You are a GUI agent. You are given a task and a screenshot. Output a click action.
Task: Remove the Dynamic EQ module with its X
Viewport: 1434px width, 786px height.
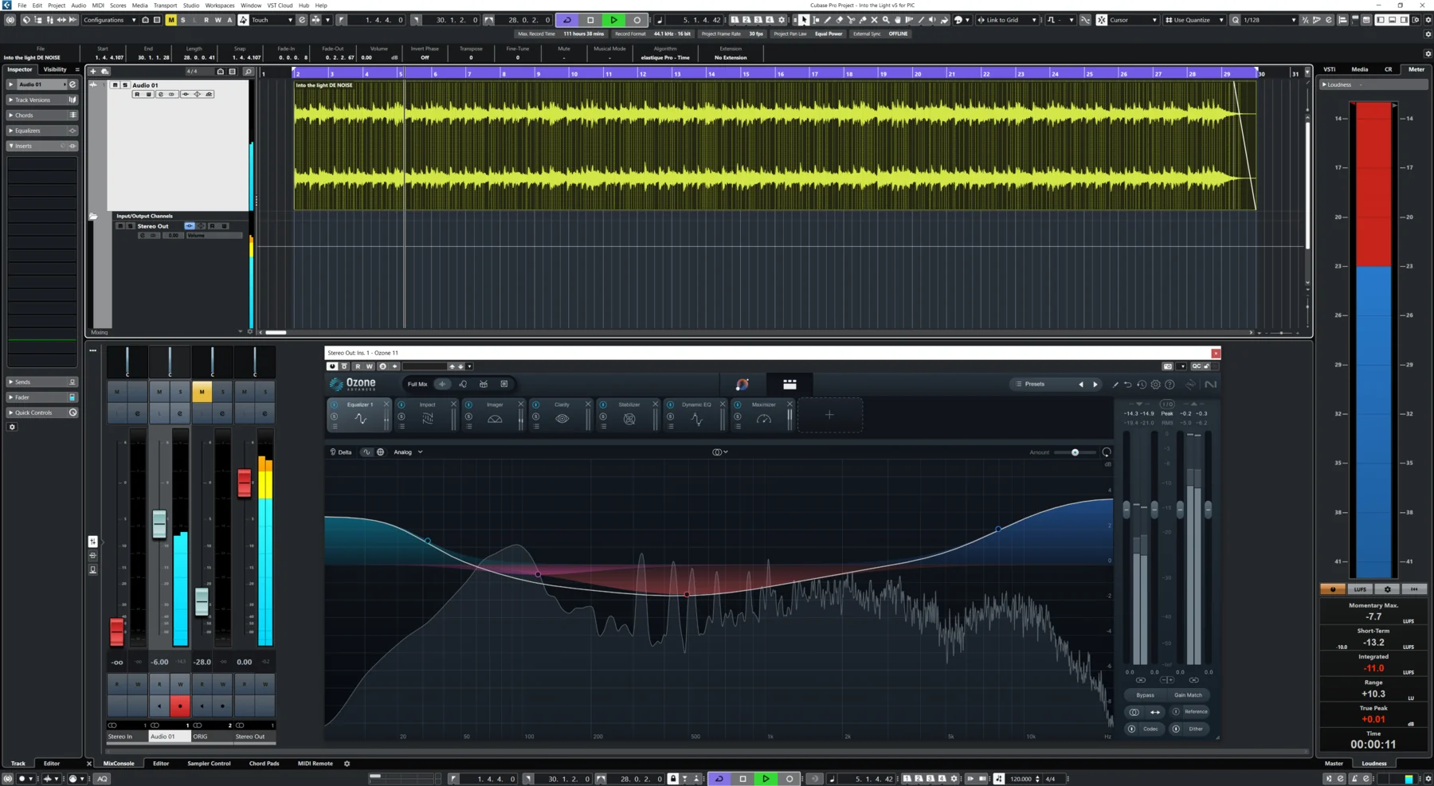coord(722,403)
